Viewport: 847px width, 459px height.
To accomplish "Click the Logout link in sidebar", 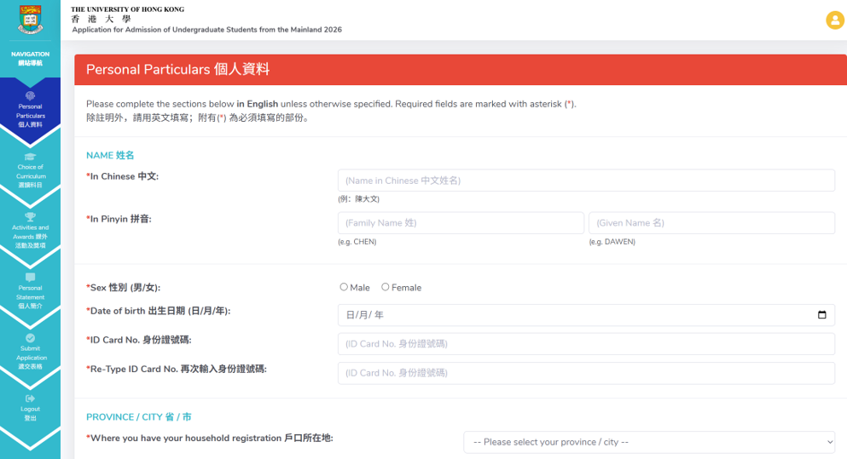I will click(x=31, y=414).
